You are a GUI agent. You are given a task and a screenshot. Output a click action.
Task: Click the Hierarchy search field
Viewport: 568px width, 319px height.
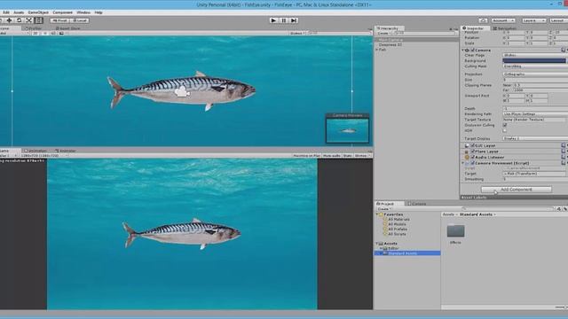(424, 34)
